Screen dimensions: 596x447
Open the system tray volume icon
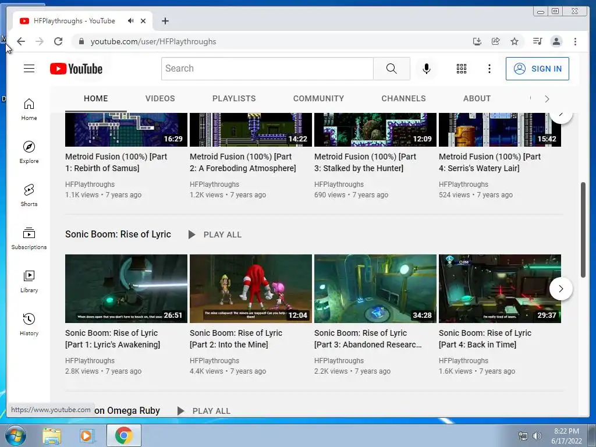coord(537,436)
